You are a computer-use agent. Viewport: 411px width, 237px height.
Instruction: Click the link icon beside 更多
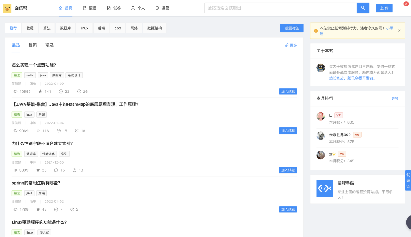click(x=287, y=45)
